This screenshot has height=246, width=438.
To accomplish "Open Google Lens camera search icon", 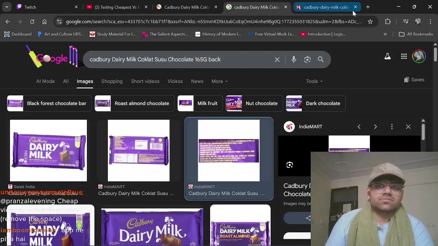I will [x=307, y=59].
